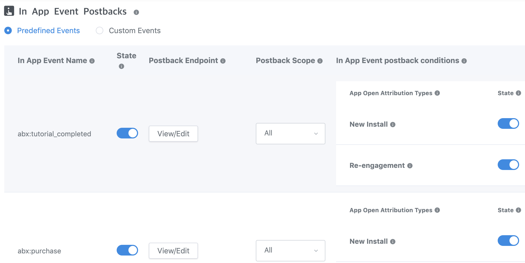Click View/Edit button for abx:purchase
Image resolution: width=525 pixels, height=263 pixels.
click(173, 251)
